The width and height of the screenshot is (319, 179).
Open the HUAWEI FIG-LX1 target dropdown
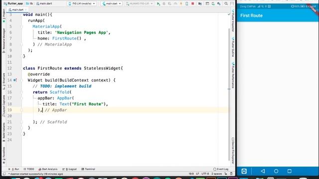point(140,3)
